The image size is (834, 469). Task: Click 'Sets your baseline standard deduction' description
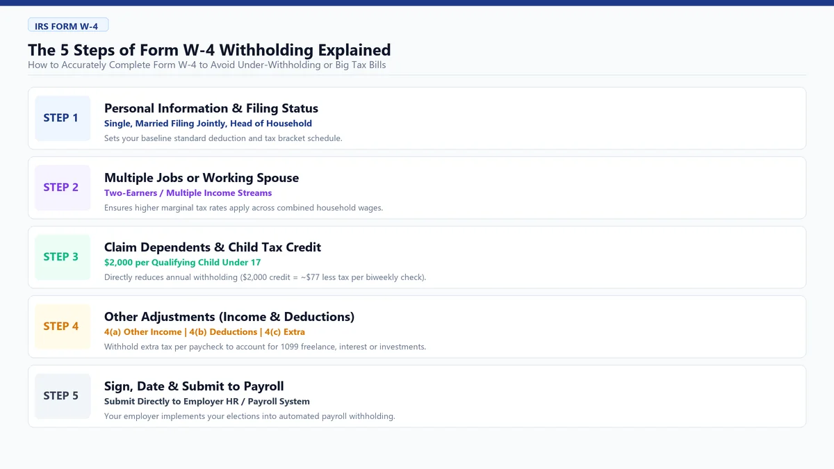click(223, 138)
